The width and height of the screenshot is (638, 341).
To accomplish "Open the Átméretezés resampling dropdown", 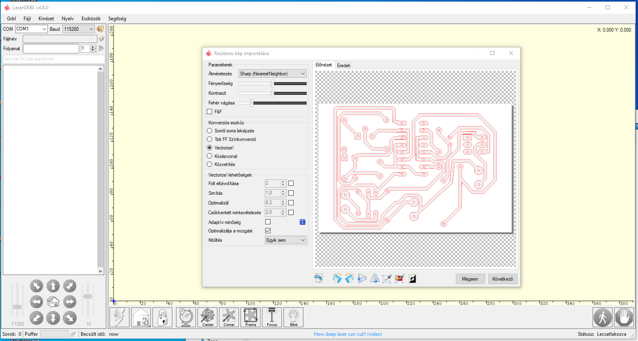I will pos(272,74).
